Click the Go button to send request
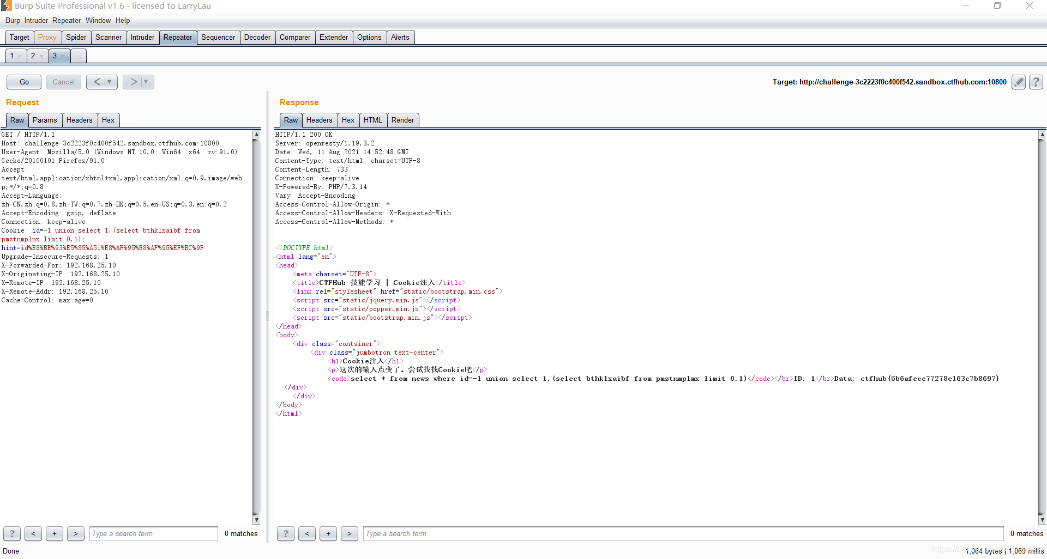The height and width of the screenshot is (559, 1047). 24,82
